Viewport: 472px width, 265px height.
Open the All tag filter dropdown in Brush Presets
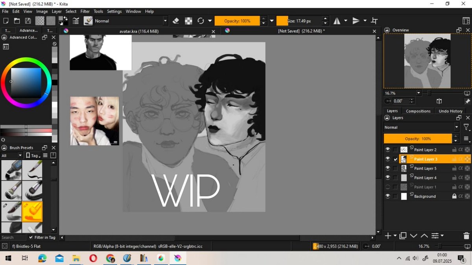[12, 155]
